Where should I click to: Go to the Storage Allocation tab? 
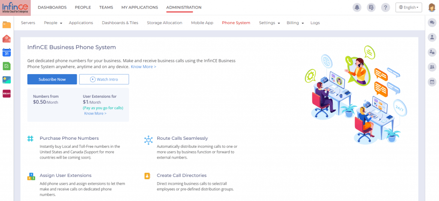(165, 23)
